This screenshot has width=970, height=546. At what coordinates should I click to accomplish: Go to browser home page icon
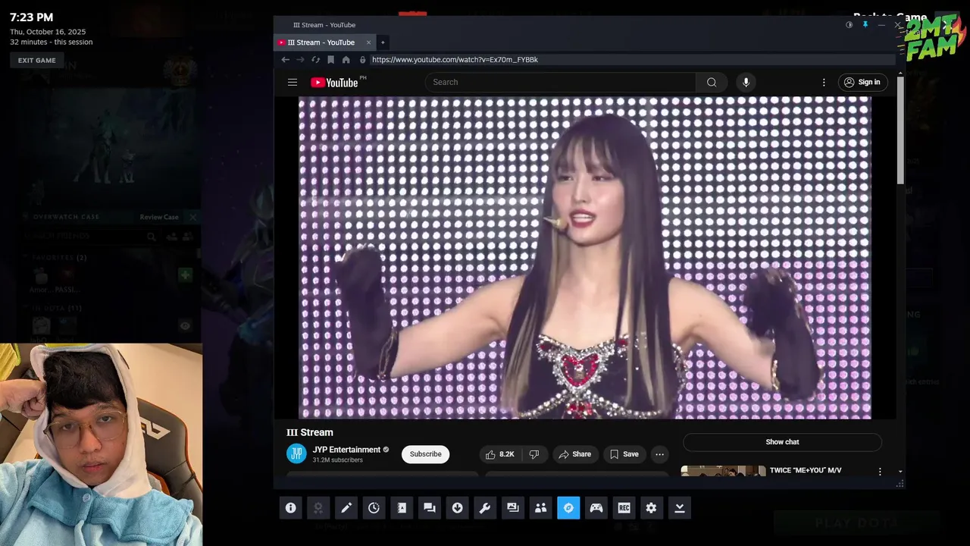click(x=346, y=60)
